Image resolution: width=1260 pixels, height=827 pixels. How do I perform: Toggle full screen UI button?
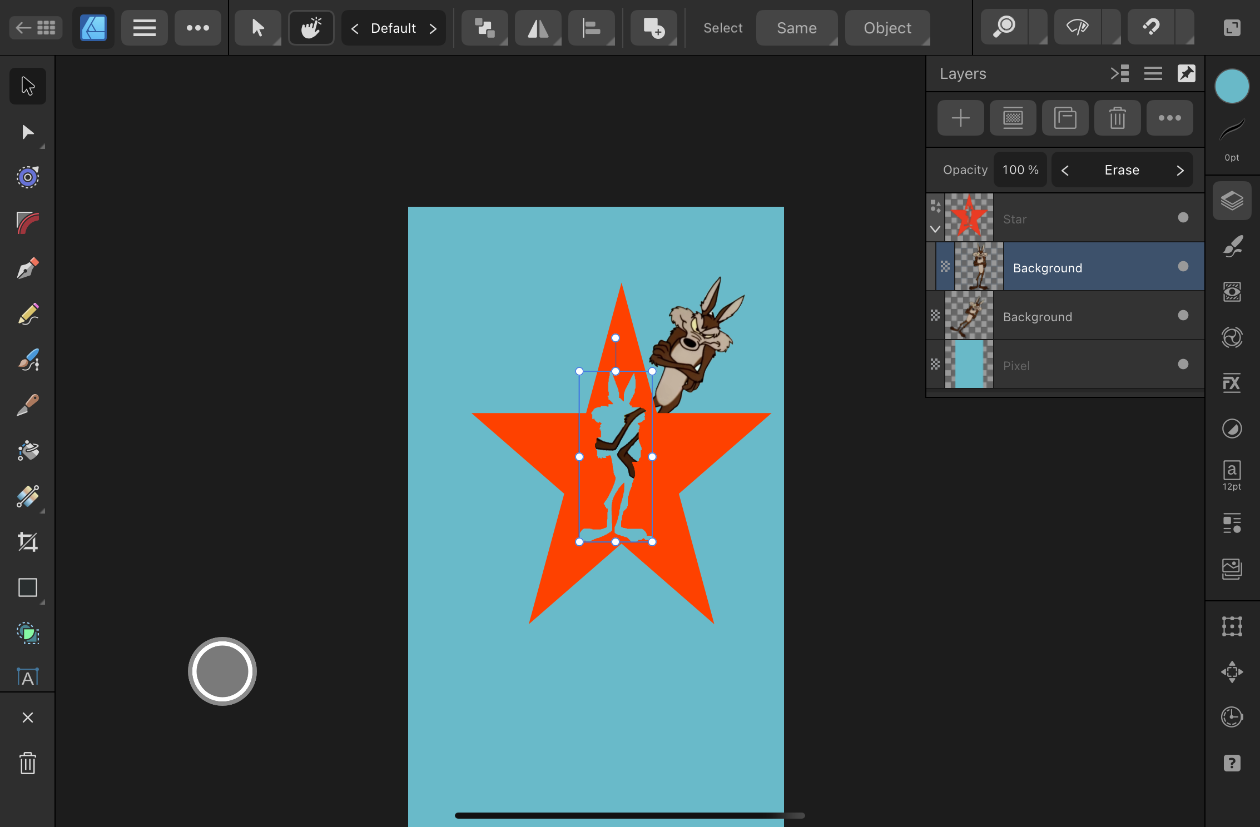pyautogui.click(x=1232, y=28)
